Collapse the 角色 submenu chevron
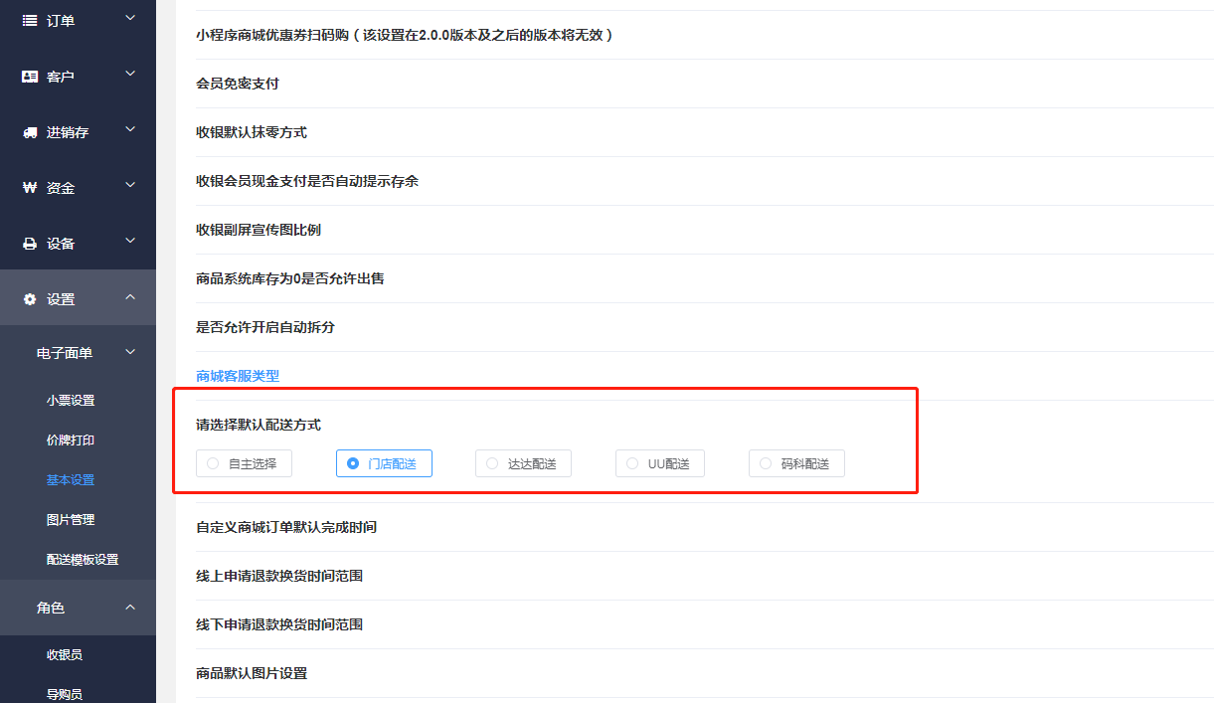 pyautogui.click(x=130, y=606)
